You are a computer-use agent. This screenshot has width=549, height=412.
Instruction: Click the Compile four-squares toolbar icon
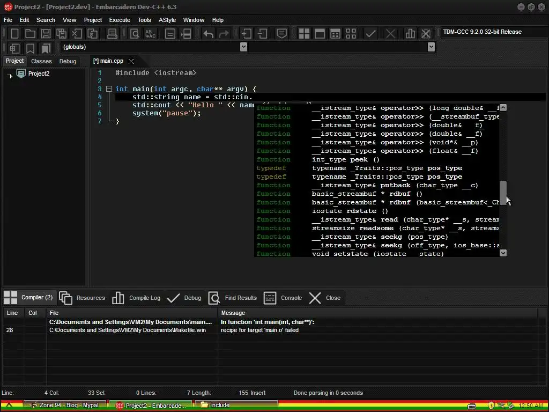(304, 34)
